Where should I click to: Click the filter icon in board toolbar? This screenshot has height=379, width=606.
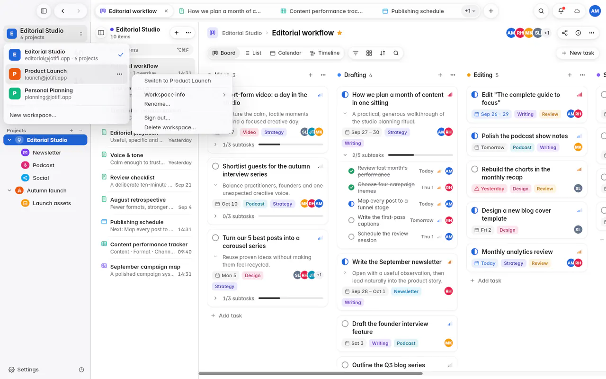pos(356,53)
